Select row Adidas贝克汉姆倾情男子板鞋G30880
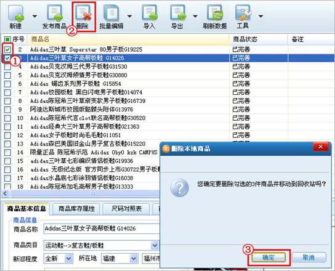Image resolution: width=335 pixels, height=271 pixels. tap(167, 75)
